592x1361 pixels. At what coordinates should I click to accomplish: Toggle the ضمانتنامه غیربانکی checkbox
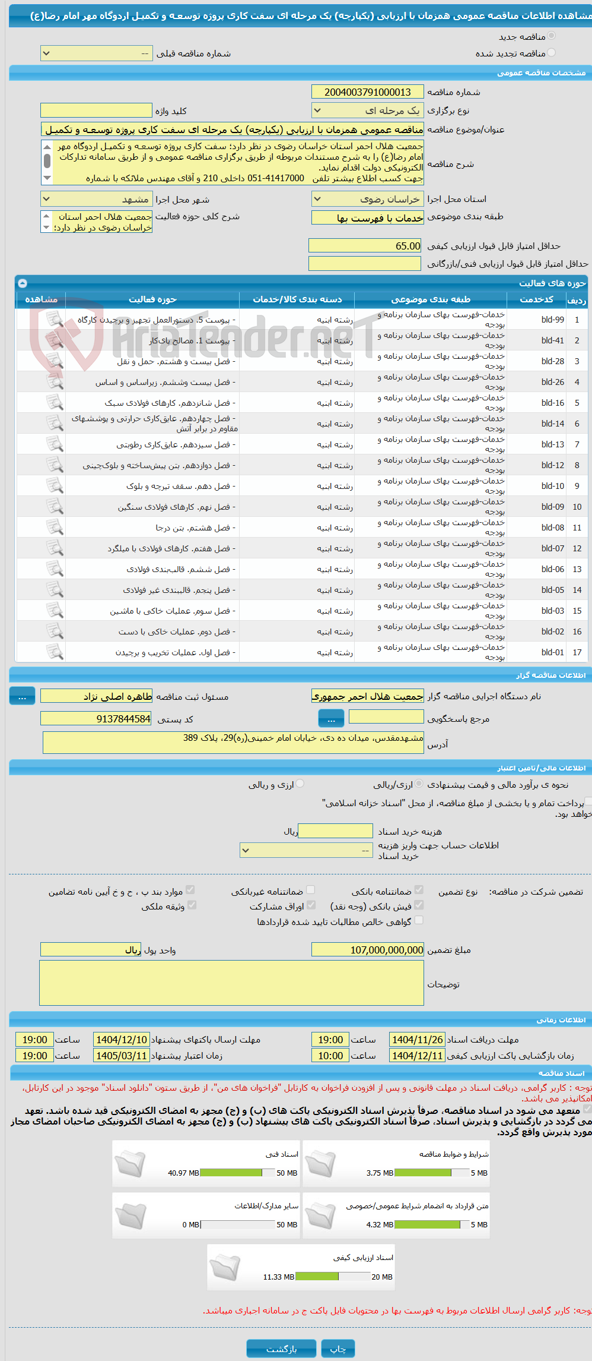[310, 890]
